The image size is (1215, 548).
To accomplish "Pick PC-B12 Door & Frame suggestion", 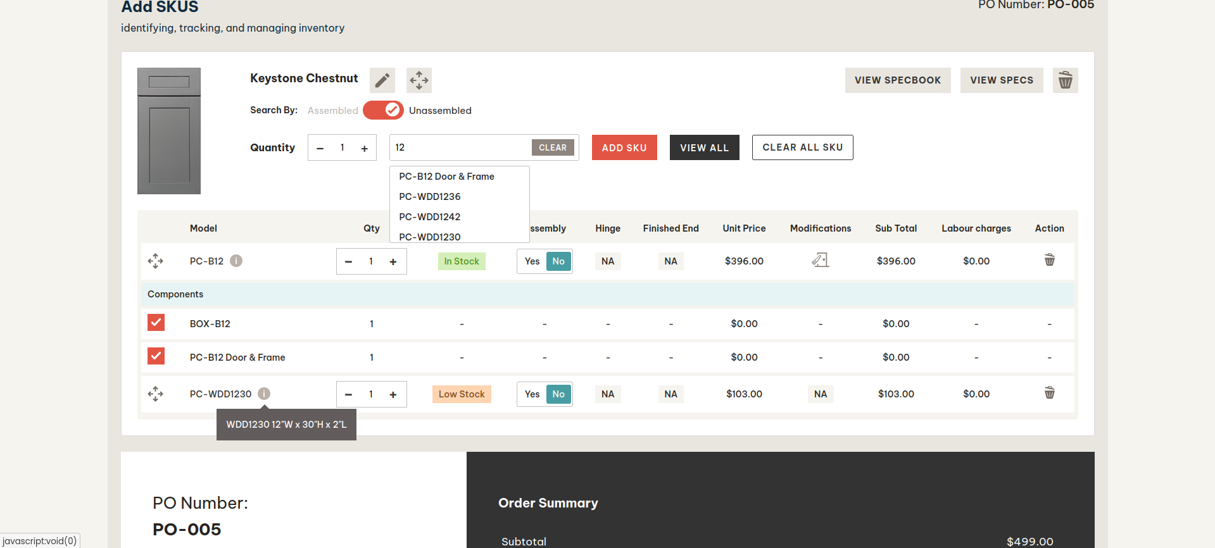I will tap(446, 177).
